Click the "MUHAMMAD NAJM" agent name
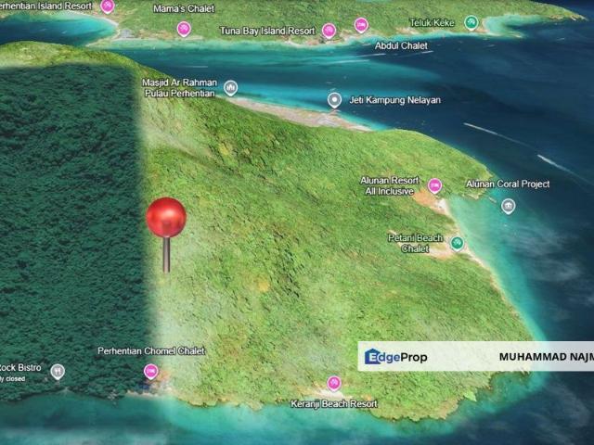This screenshot has height=445, width=594. (547, 357)
